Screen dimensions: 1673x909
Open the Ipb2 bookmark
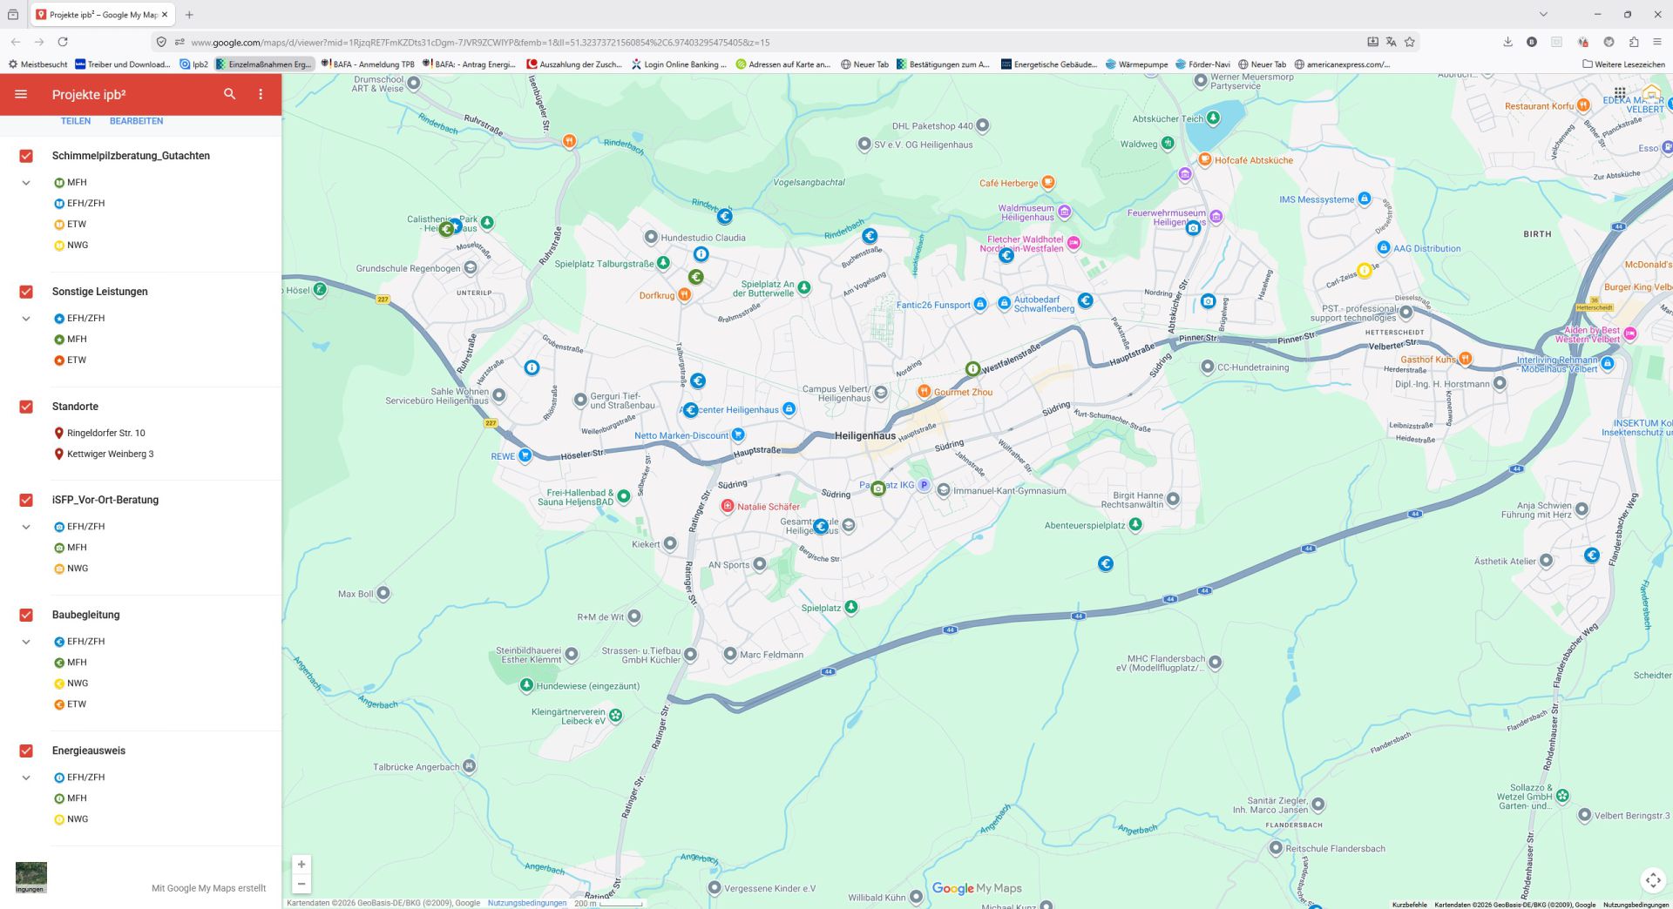point(193,64)
